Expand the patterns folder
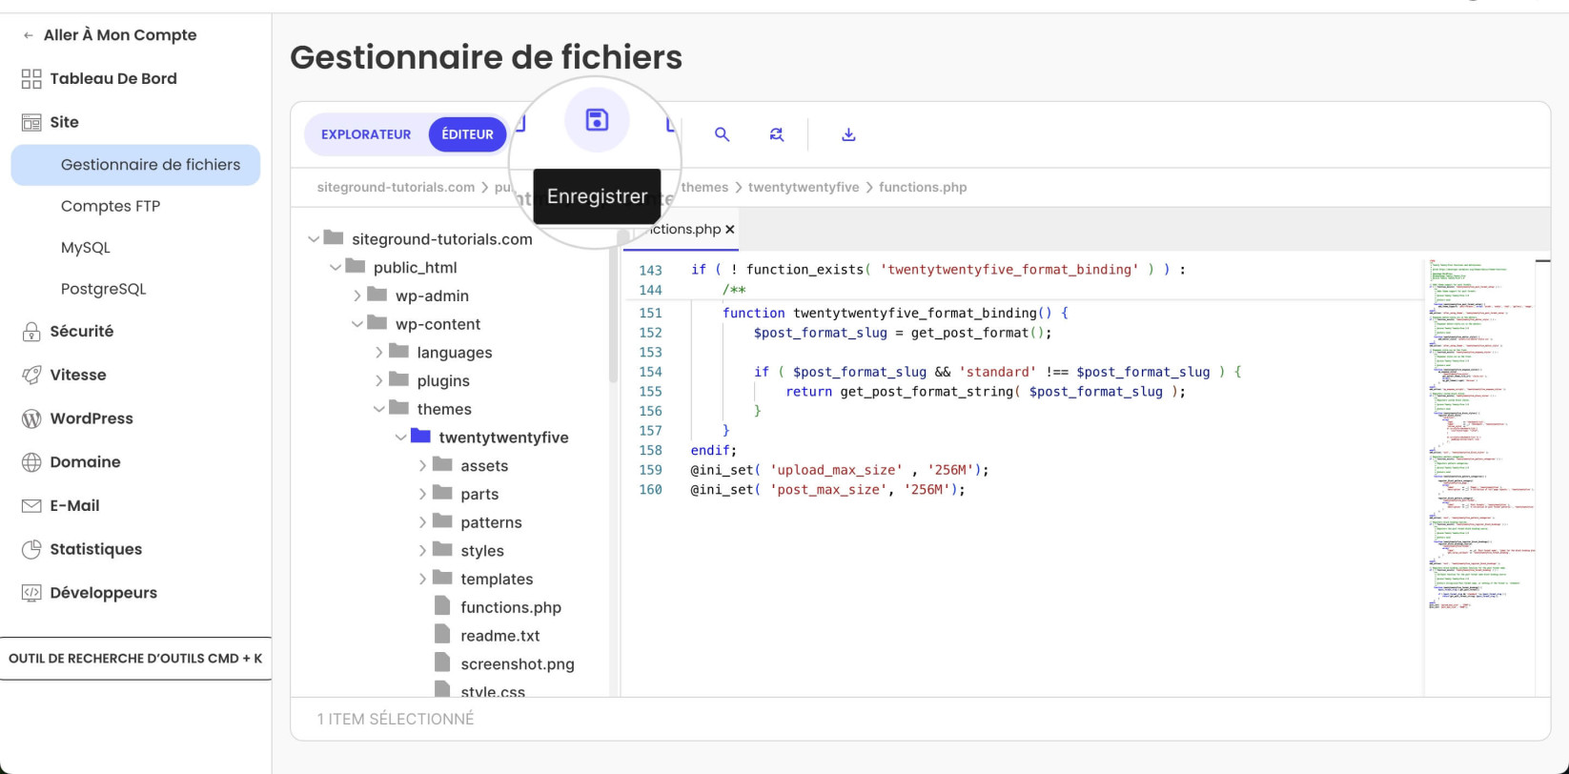 [x=422, y=522]
